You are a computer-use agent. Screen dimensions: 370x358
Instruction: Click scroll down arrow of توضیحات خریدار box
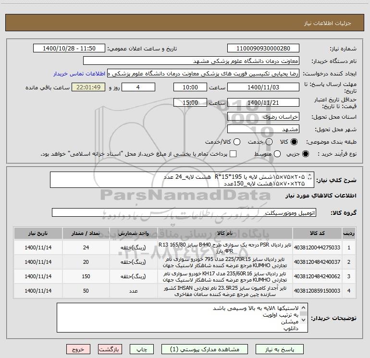(x=304, y=320)
